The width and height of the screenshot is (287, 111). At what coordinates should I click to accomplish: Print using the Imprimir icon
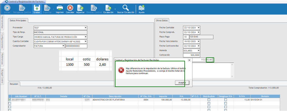pyautogui.click(x=60, y=8)
